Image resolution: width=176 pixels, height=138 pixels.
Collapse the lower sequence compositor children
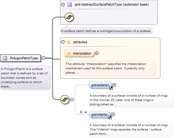(72, 99)
